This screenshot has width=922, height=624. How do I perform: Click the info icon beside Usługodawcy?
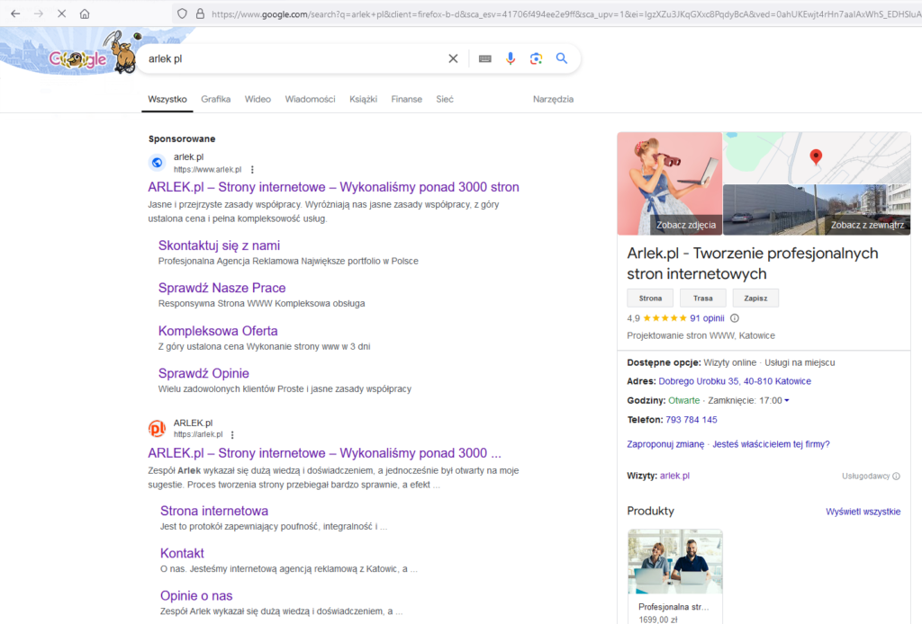(896, 476)
